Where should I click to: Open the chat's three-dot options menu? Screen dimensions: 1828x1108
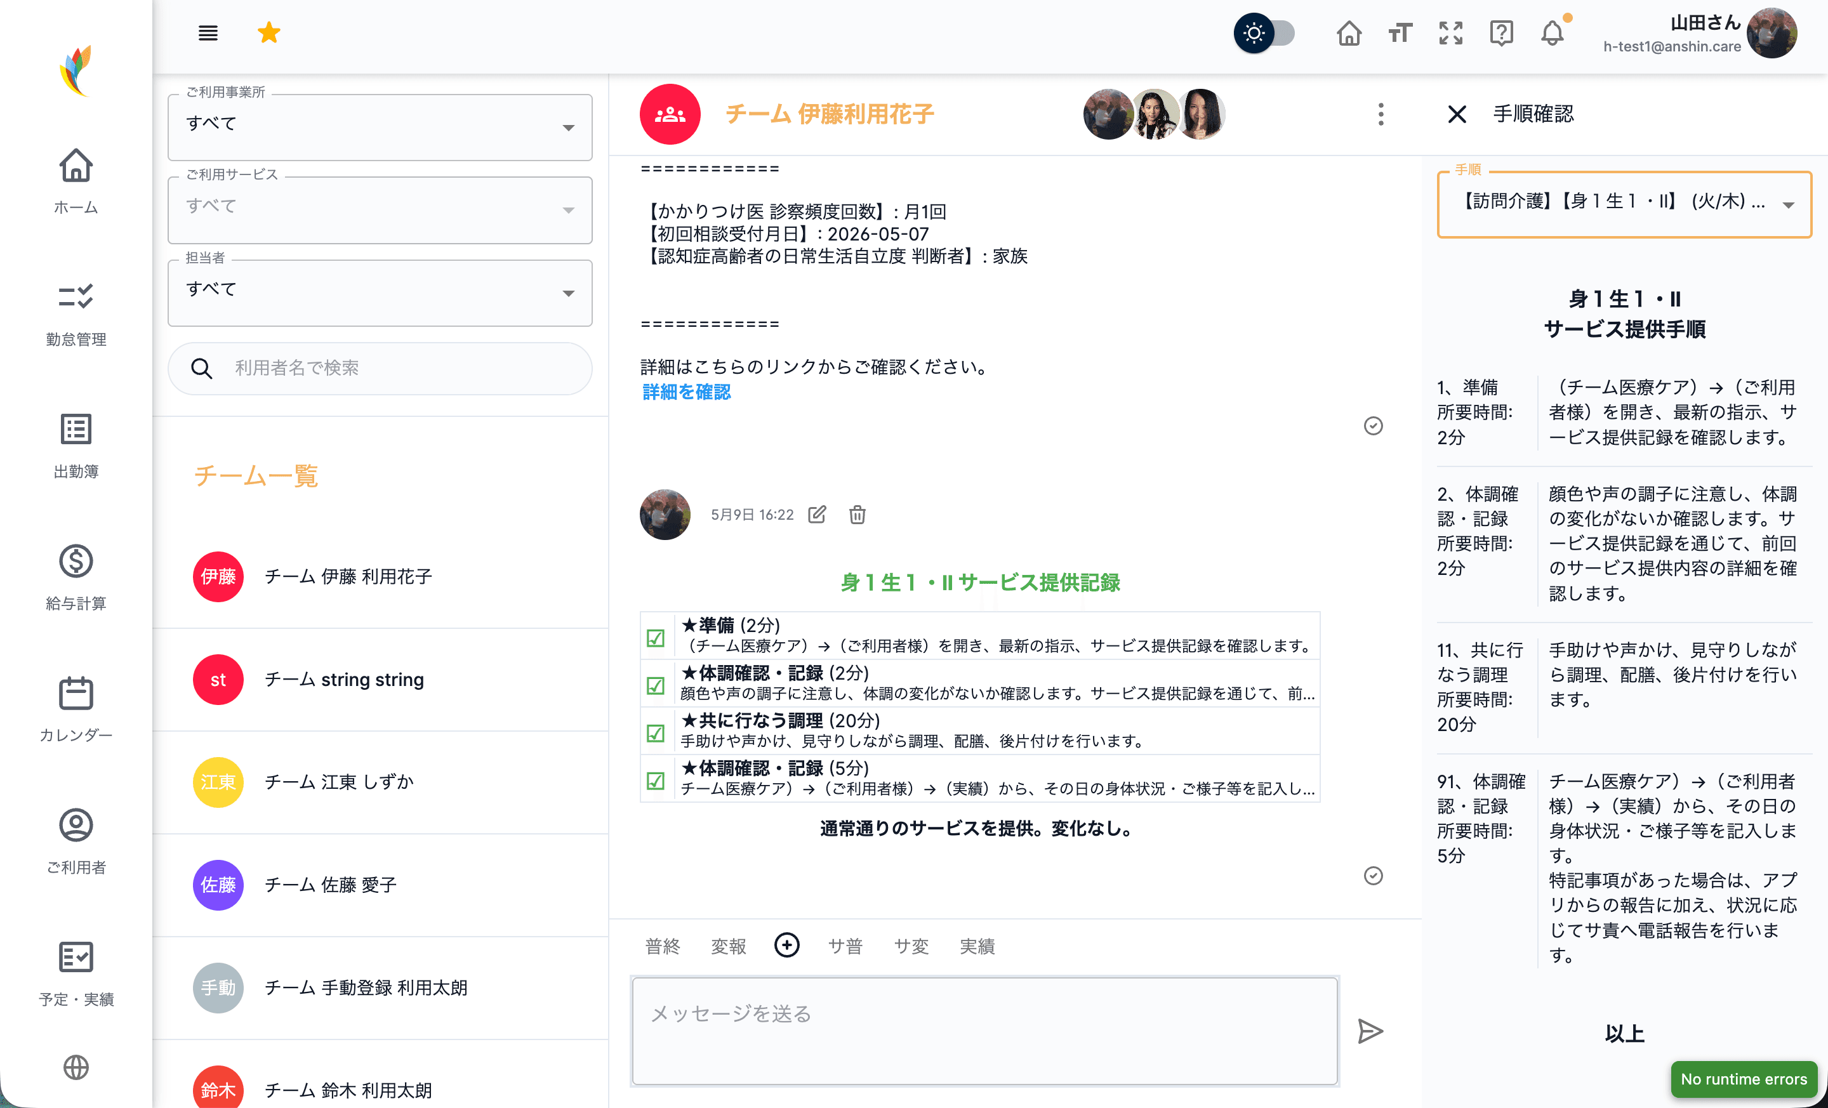(x=1381, y=114)
